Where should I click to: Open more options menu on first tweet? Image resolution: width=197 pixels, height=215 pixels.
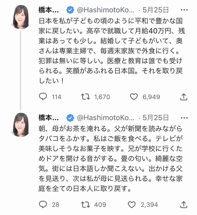184,11
